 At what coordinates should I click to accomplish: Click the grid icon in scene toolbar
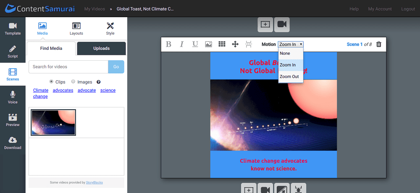pos(222,44)
